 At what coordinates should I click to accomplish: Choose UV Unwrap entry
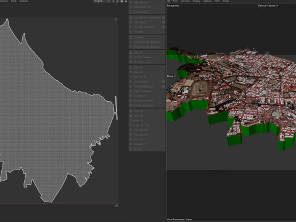[x=146, y=22]
